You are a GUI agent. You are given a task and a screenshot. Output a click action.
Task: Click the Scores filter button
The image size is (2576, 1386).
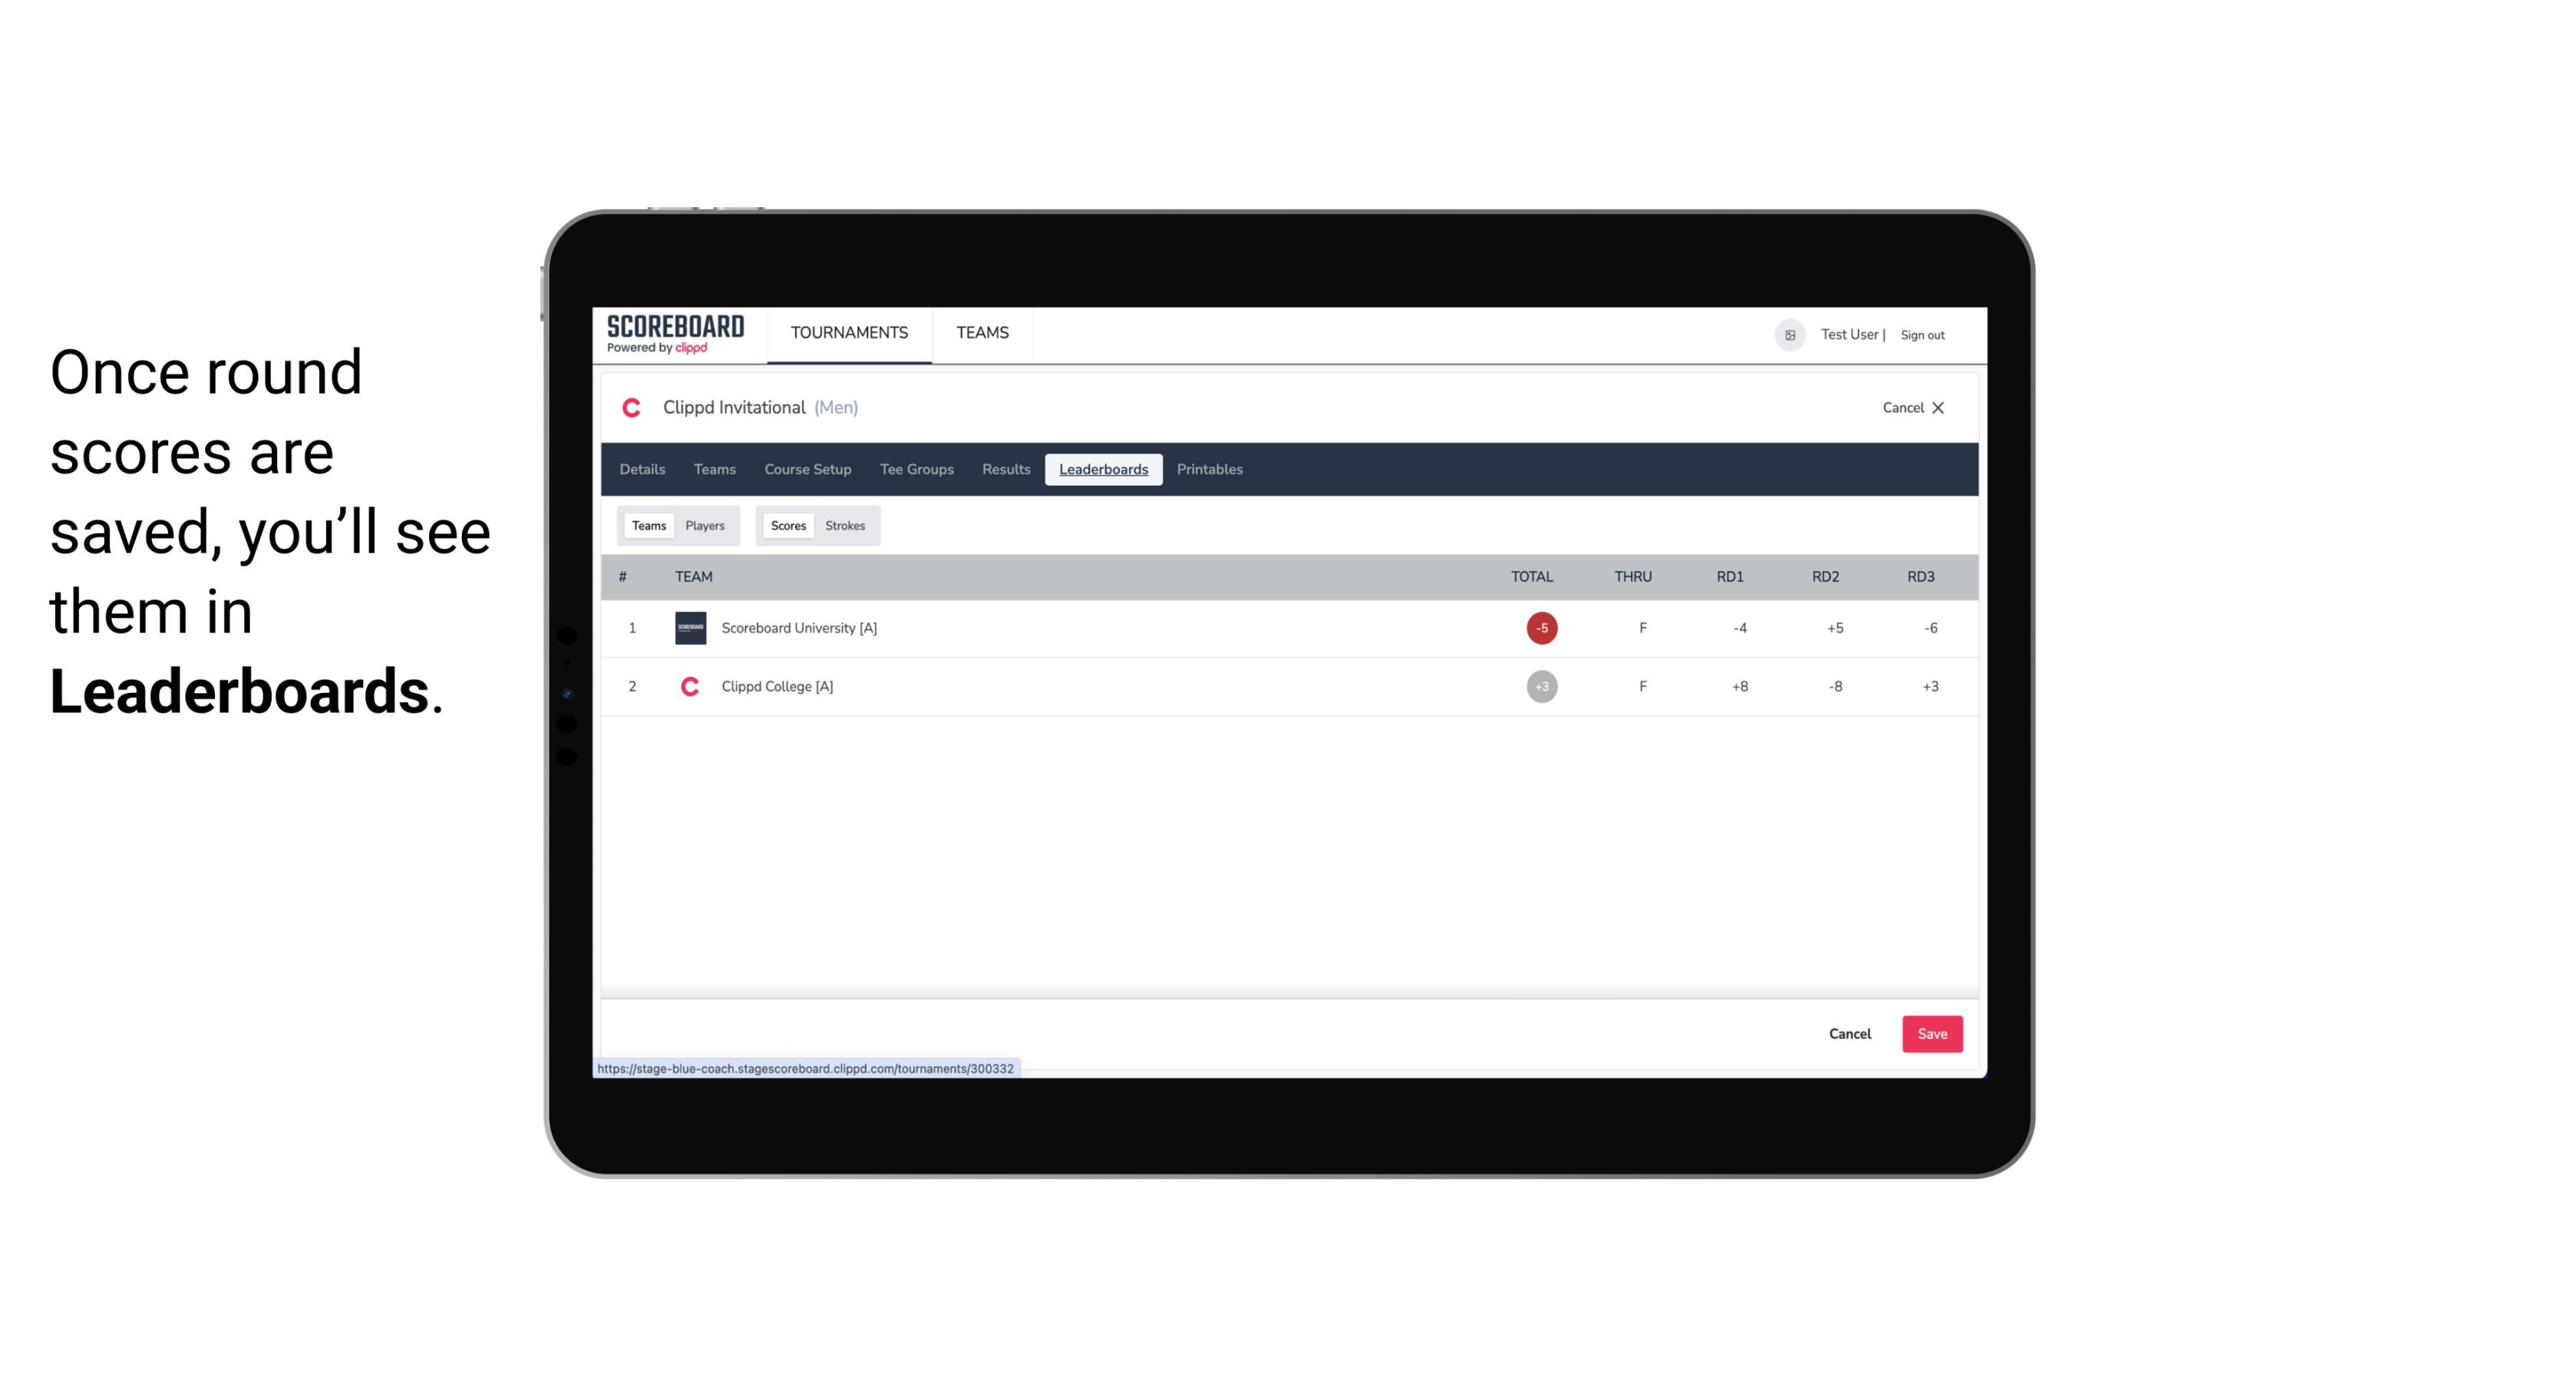(787, 526)
